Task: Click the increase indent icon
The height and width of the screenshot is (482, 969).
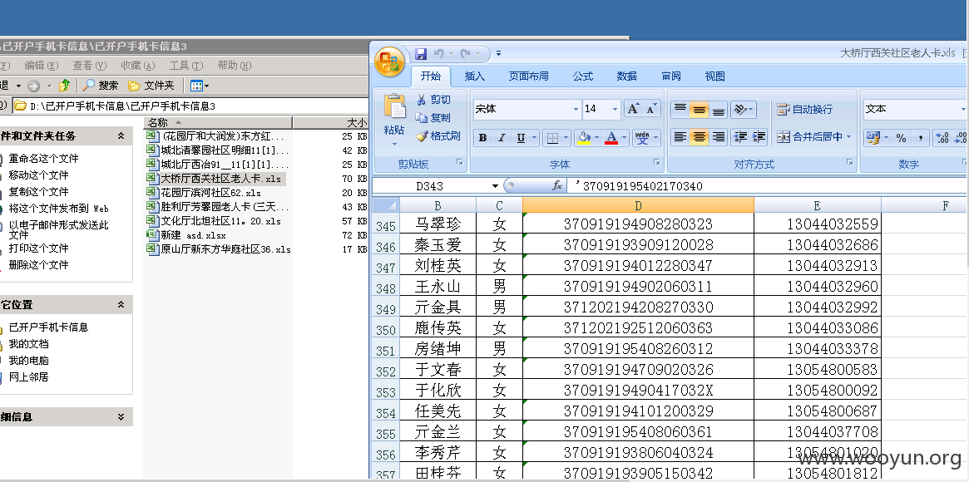Action: tap(759, 136)
